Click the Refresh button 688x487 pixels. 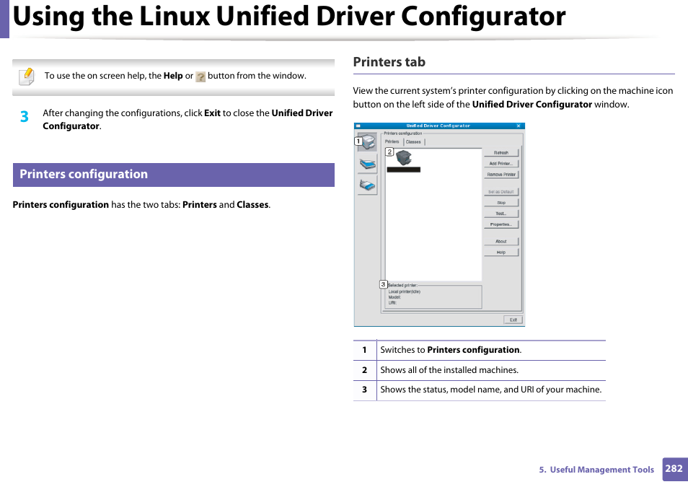pos(501,152)
